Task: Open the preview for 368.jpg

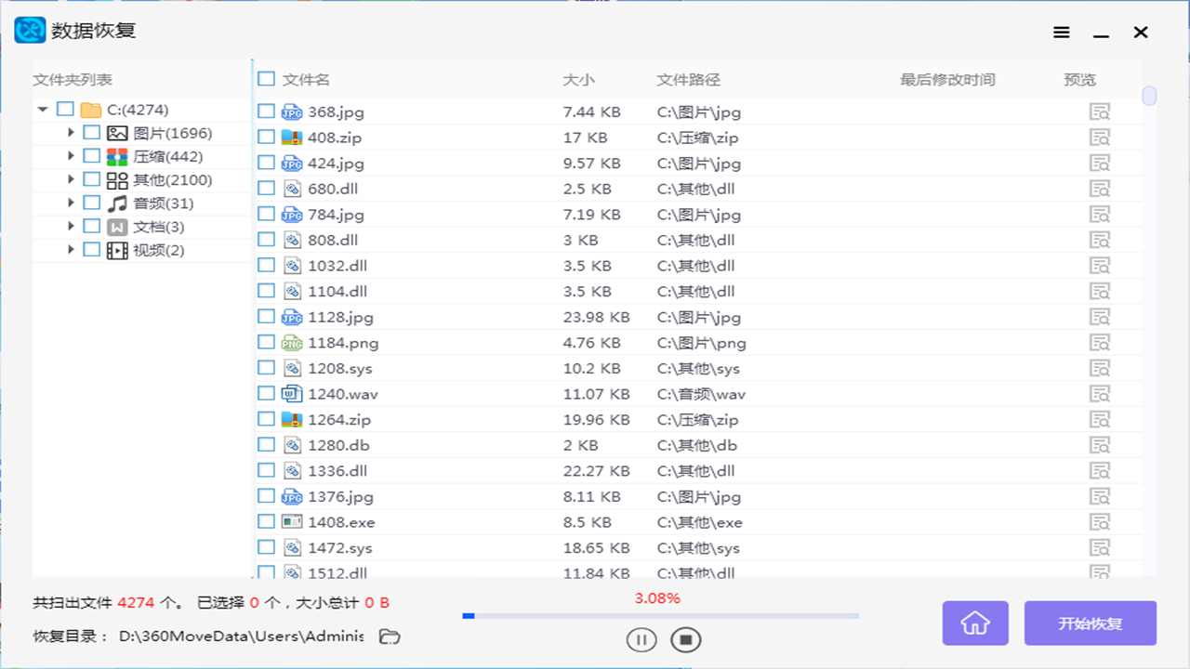Action: 1100,111
